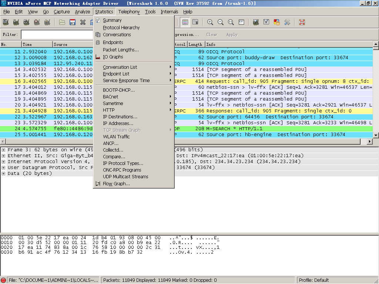Expand Conversation List submenu

click(134, 67)
